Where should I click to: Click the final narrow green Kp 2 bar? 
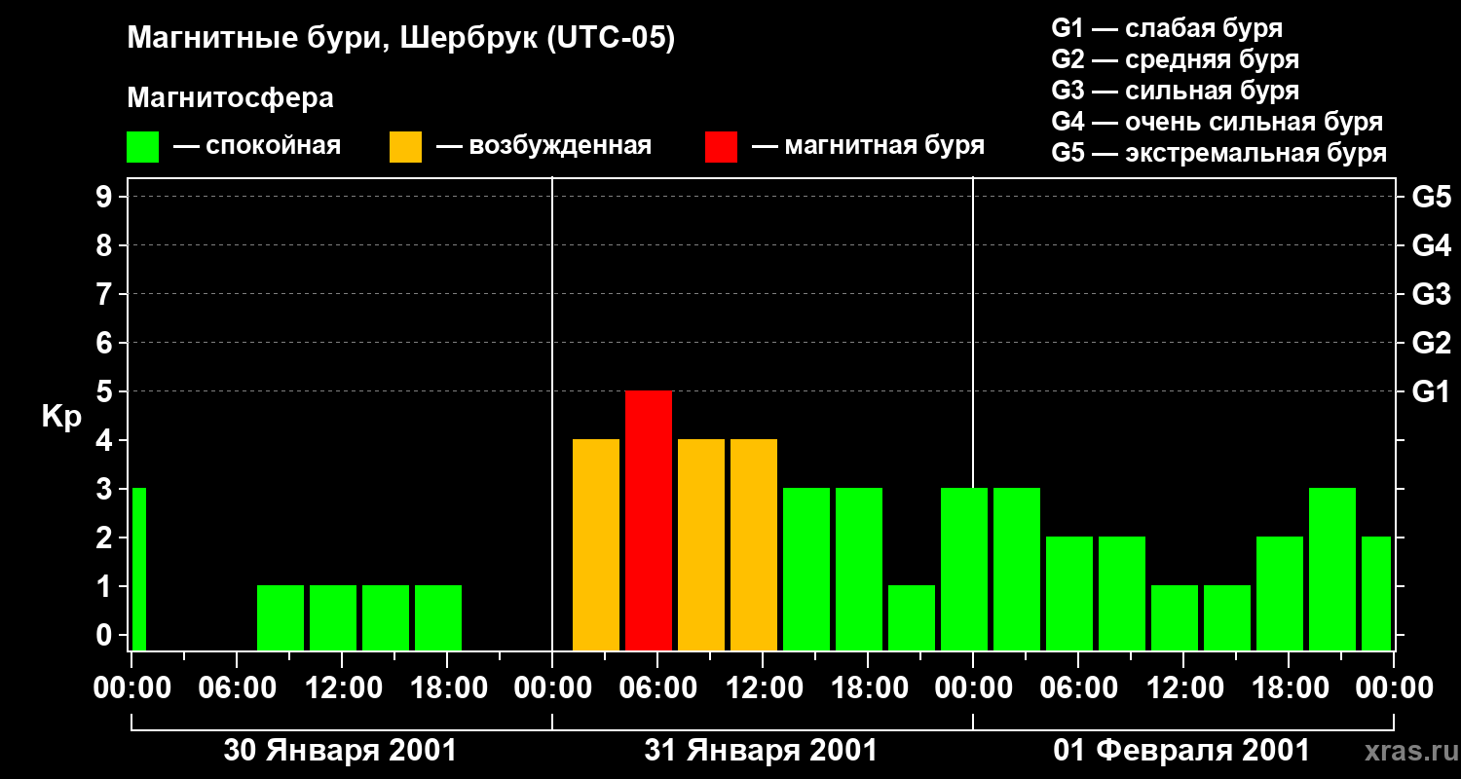[x=1376, y=593]
